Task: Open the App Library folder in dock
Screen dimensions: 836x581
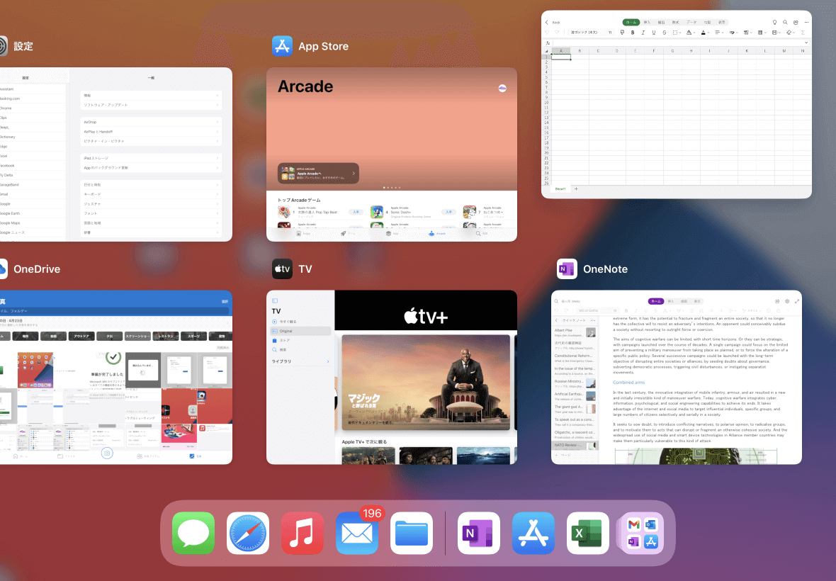Action: click(x=642, y=533)
